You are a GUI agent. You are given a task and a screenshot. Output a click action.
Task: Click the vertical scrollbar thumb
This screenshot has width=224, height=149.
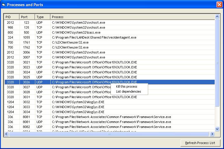pos(217,63)
